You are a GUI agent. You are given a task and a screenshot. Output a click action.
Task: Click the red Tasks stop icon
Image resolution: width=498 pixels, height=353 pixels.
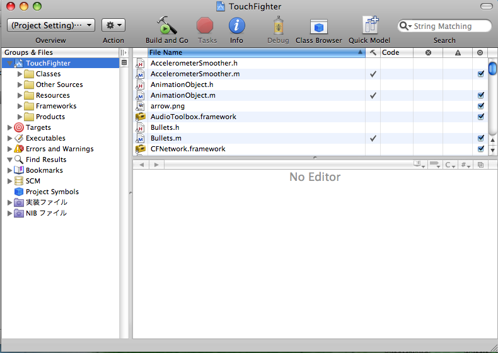pyautogui.click(x=205, y=25)
